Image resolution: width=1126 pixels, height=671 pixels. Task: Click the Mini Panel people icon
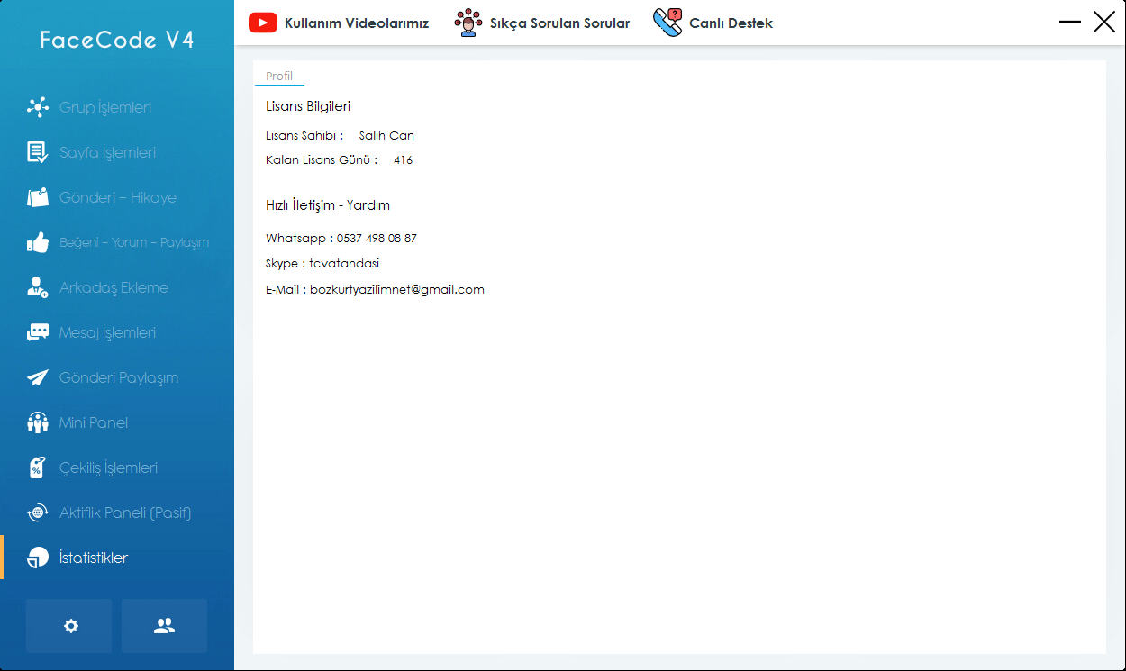tap(38, 422)
